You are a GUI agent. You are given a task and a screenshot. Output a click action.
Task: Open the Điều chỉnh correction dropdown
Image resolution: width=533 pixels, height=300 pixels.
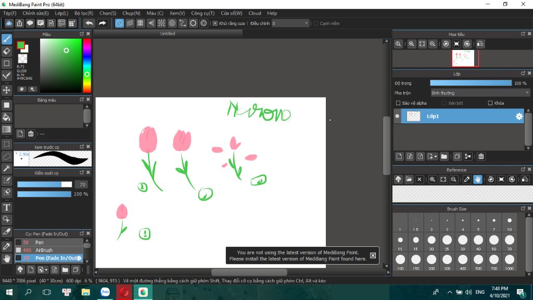point(290,23)
